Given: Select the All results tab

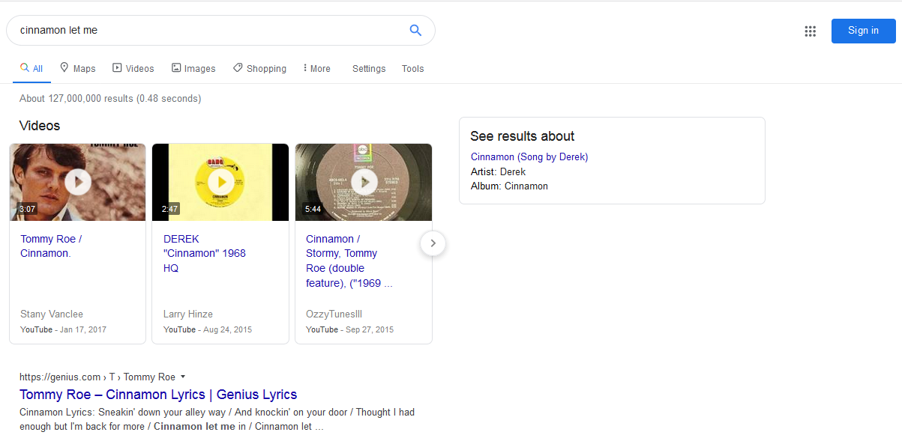Looking at the screenshot, I should point(31,68).
